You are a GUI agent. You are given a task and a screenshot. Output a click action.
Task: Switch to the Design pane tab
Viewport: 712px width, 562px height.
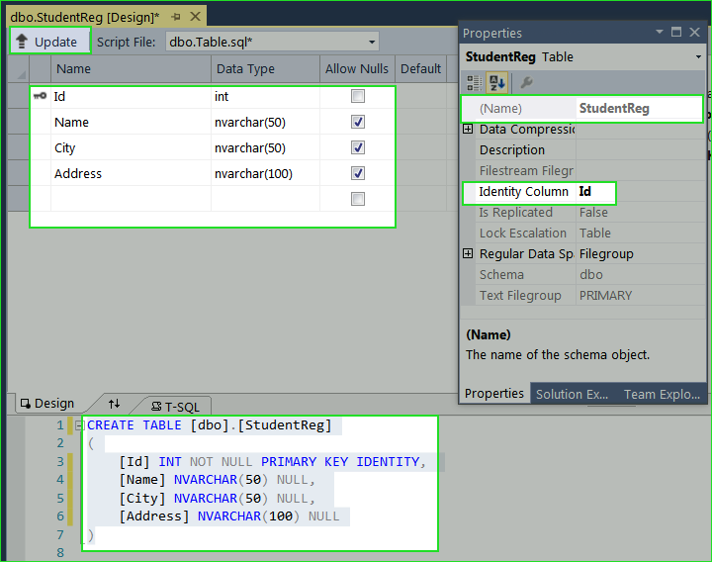point(47,404)
